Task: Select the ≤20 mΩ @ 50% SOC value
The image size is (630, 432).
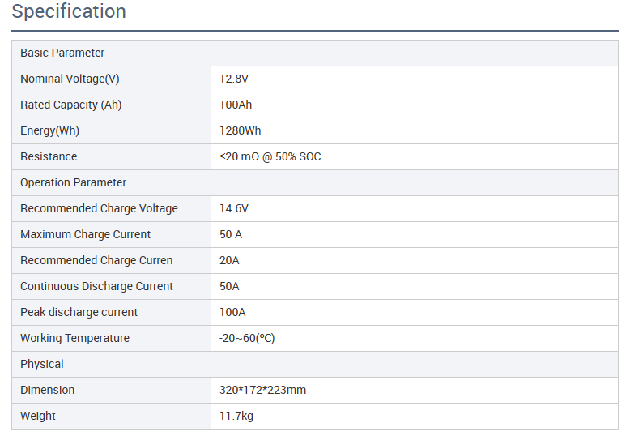Action: pyautogui.click(x=270, y=156)
